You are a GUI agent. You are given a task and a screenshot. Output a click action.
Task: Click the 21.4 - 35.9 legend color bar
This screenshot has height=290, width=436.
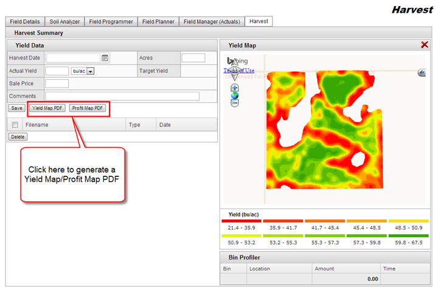tap(241, 221)
